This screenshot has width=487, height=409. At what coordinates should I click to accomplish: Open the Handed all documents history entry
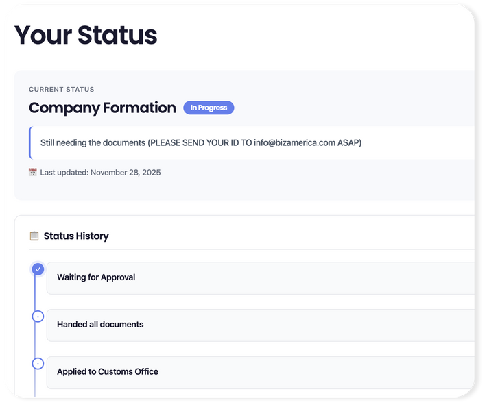point(261,325)
